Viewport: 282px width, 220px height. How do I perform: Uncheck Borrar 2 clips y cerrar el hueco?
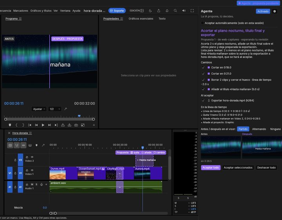pos(203,80)
